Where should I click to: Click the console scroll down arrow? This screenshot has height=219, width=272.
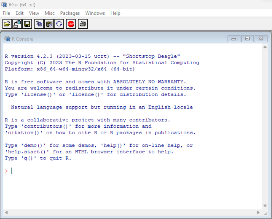(265, 206)
